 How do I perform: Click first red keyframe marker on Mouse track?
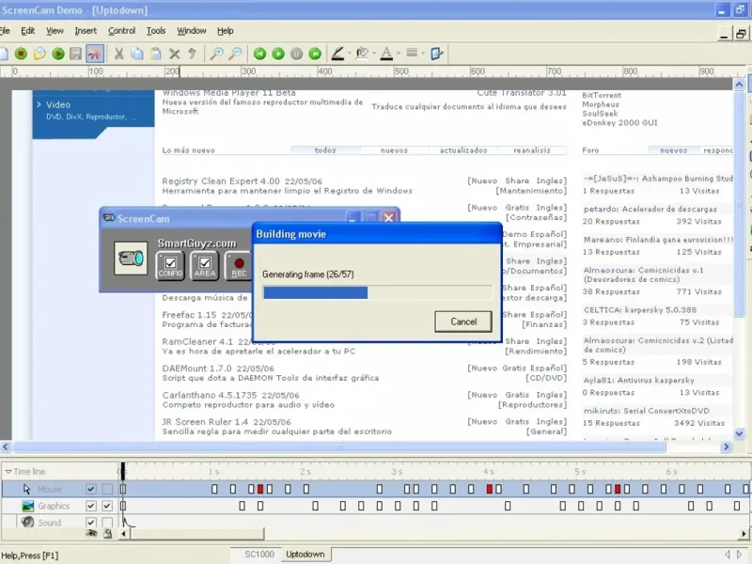pyautogui.click(x=260, y=489)
